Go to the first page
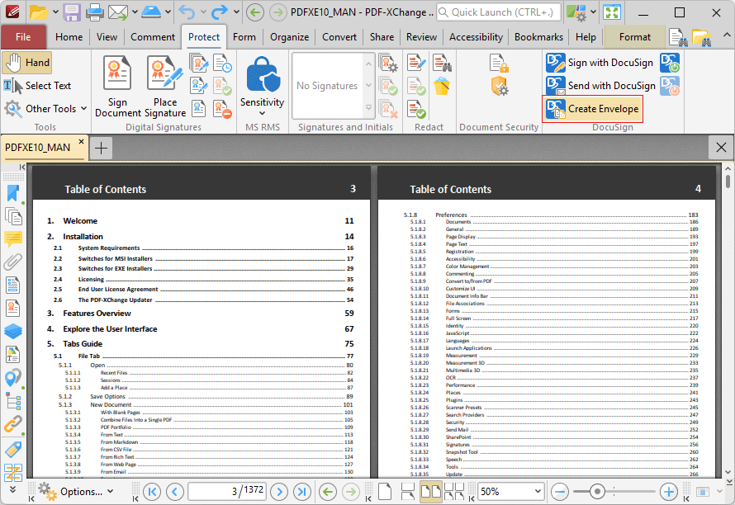 152,492
